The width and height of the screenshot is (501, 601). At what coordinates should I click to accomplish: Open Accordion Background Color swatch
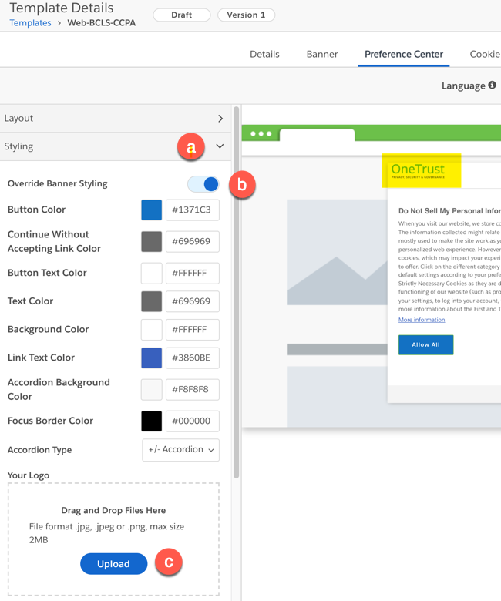point(151,389)
